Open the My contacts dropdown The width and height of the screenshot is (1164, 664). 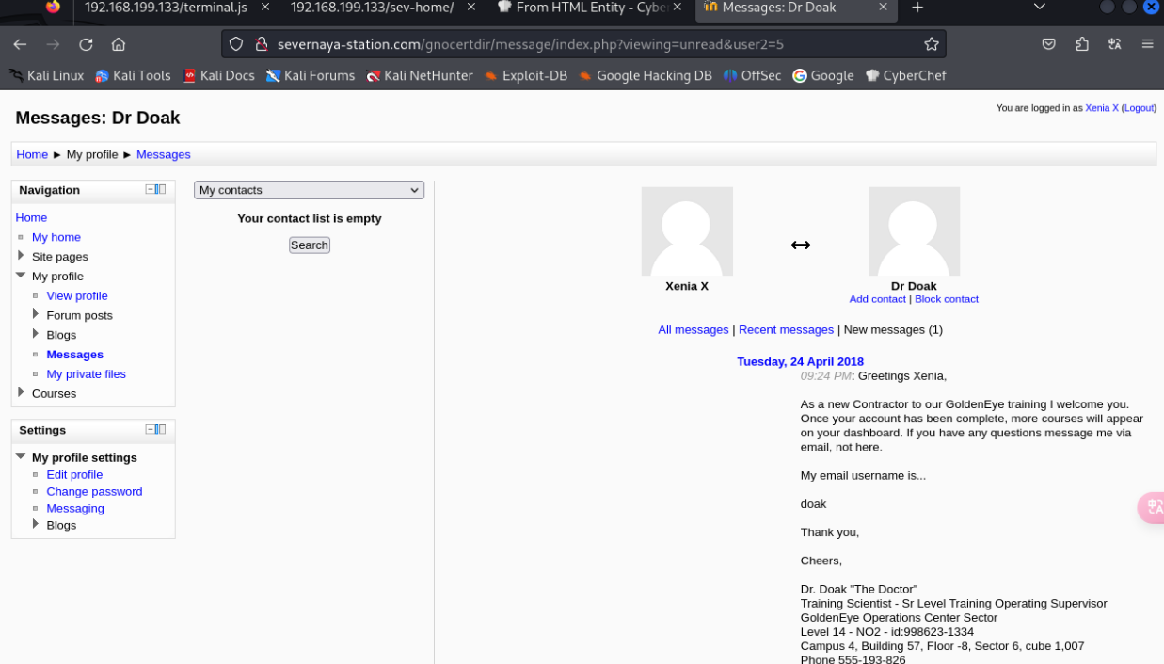tap(309, 190)
